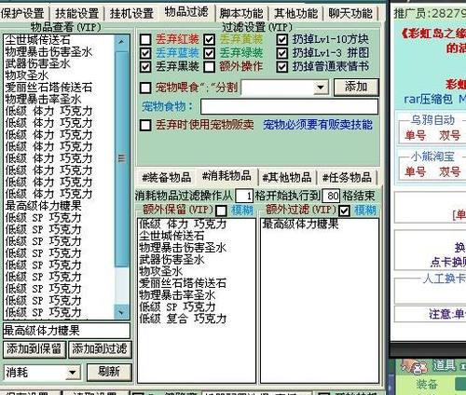The height and width of the screenshot is (395, 466).
Task: Click the filter start slot field showing 1
Action: coord(244,196)
